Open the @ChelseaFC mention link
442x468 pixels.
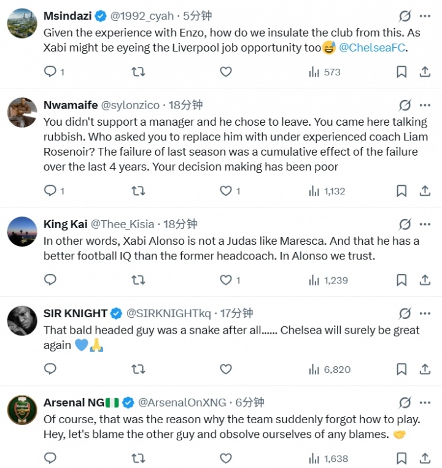click(x=372, y=48)
